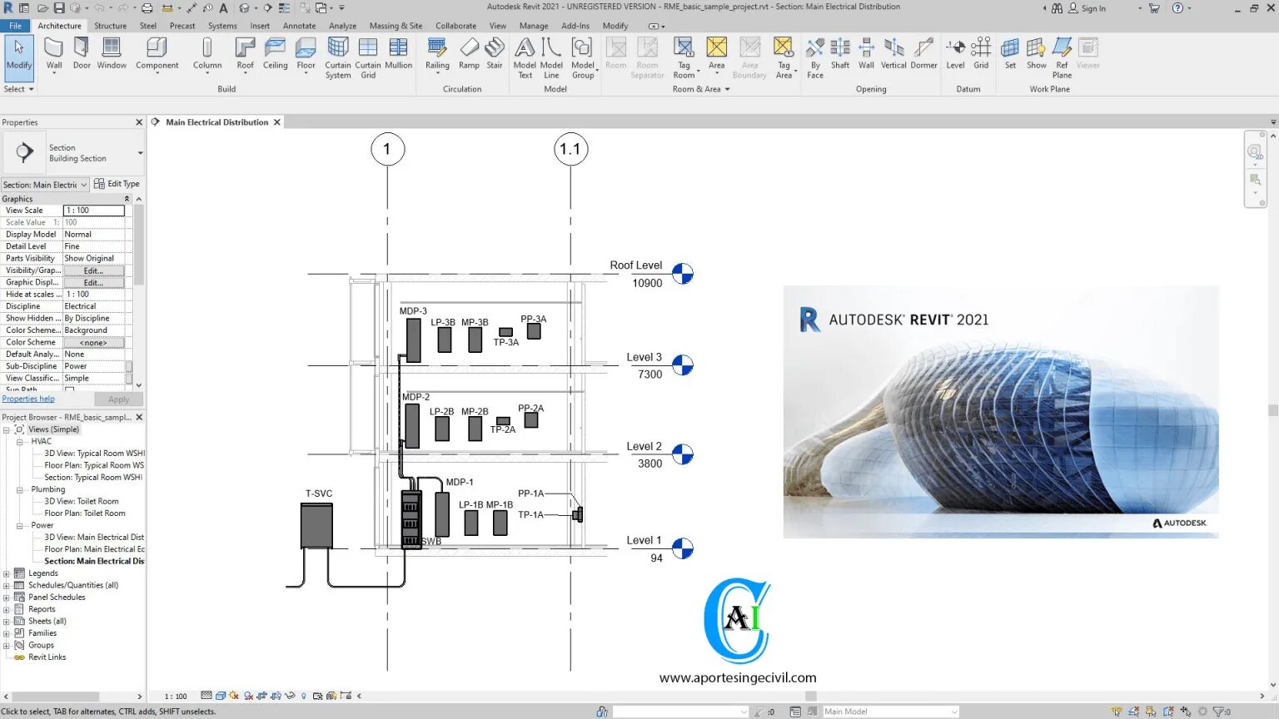Select the Shaft opening tool
This screenshot has width=1279, height=719.
(840, 54)
